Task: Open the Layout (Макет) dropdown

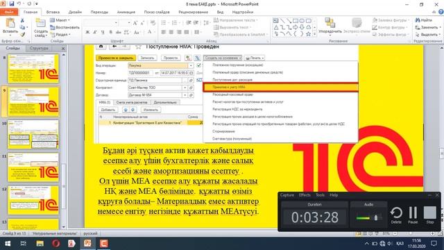Action: pos(60,20)
